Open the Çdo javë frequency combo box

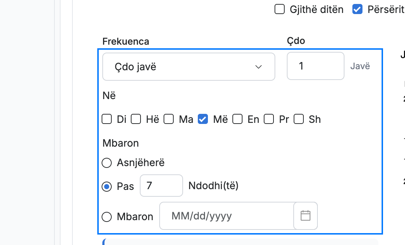coord(189,67)
